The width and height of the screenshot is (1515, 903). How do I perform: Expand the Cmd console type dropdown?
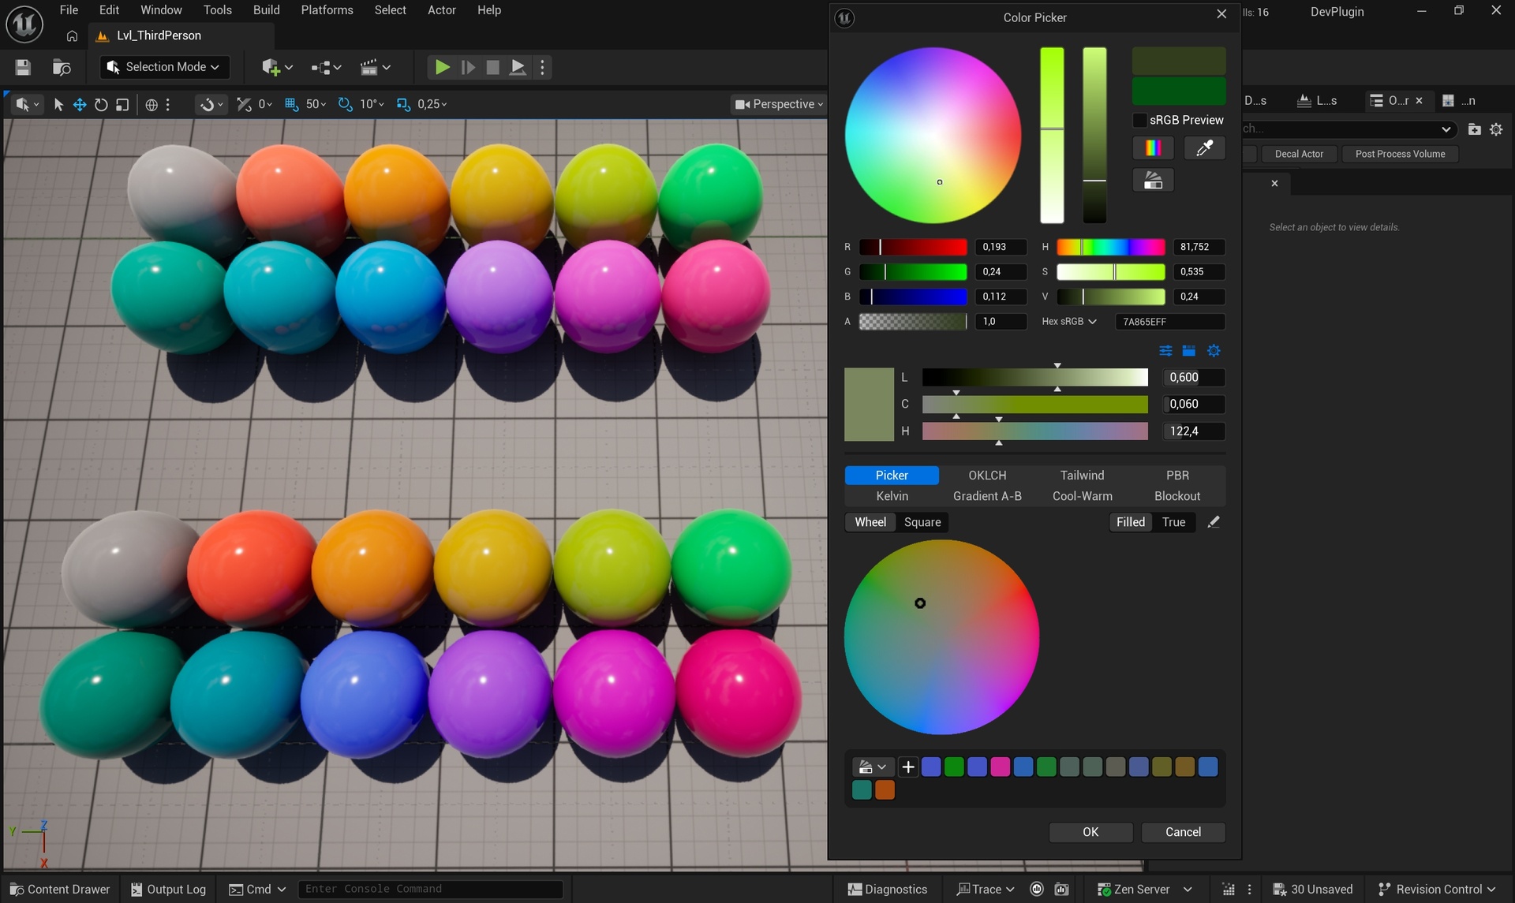pyautogui.click(x=257, y=890)
